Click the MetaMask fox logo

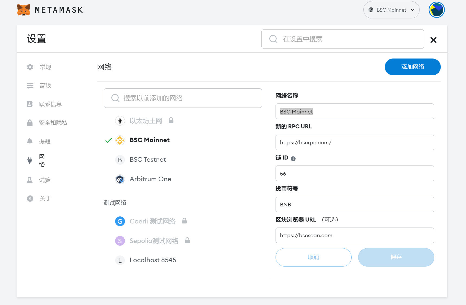tap(24, 10)
